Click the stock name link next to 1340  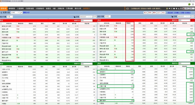26,12
